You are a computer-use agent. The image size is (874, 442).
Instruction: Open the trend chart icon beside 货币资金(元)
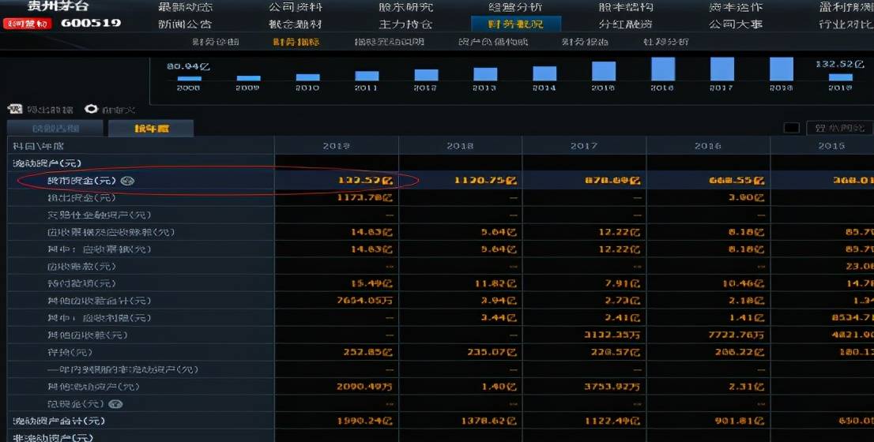tap(128, 181)
